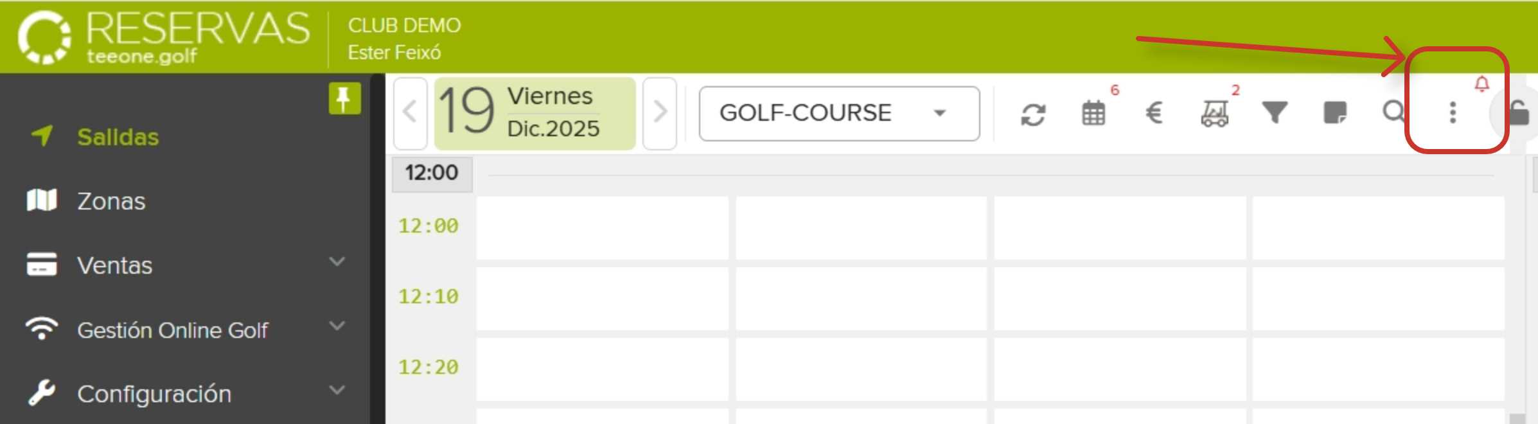Expand the Gestión Online Golf submenu
This screenshot has width=1538, height=424.
tap(337, 326)
